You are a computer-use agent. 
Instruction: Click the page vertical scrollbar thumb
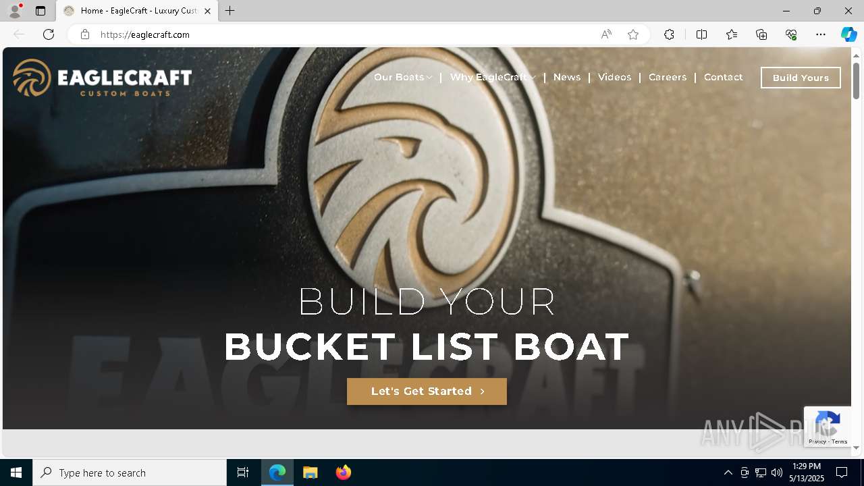856,81
